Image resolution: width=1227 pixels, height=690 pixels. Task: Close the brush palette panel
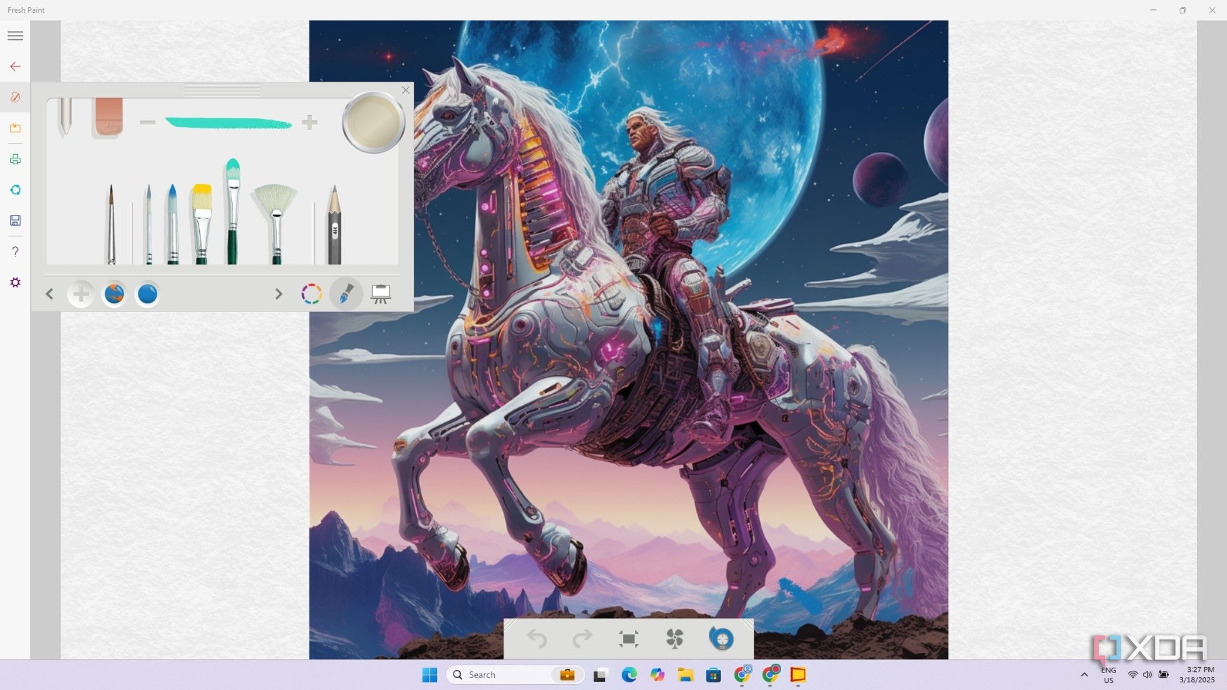coord(405,90)
